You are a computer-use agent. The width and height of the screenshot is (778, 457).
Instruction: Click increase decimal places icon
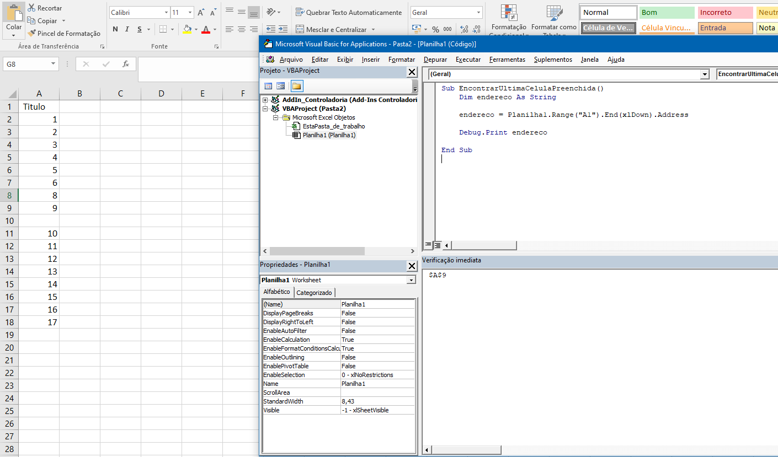pos(465,29)
